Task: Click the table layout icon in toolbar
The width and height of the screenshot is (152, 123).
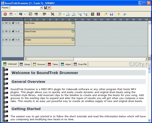Action: [x=11, y=14]
